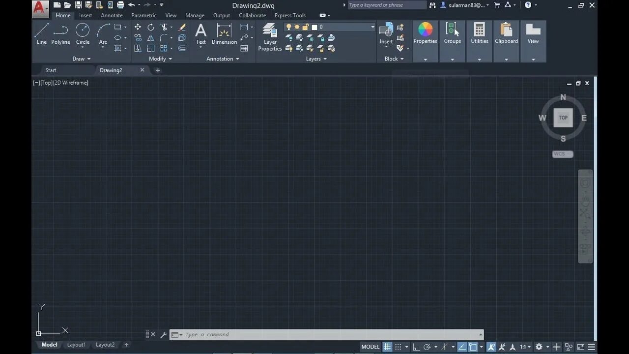
Task: Select the Rotate tool
Action: [151, 27]
